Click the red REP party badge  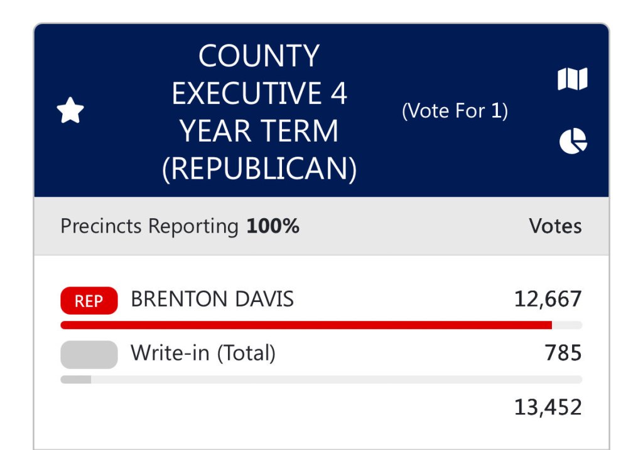pos(89,300)
